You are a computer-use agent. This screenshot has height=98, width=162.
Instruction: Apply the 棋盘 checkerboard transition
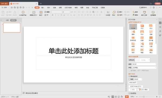pos(142,51)
